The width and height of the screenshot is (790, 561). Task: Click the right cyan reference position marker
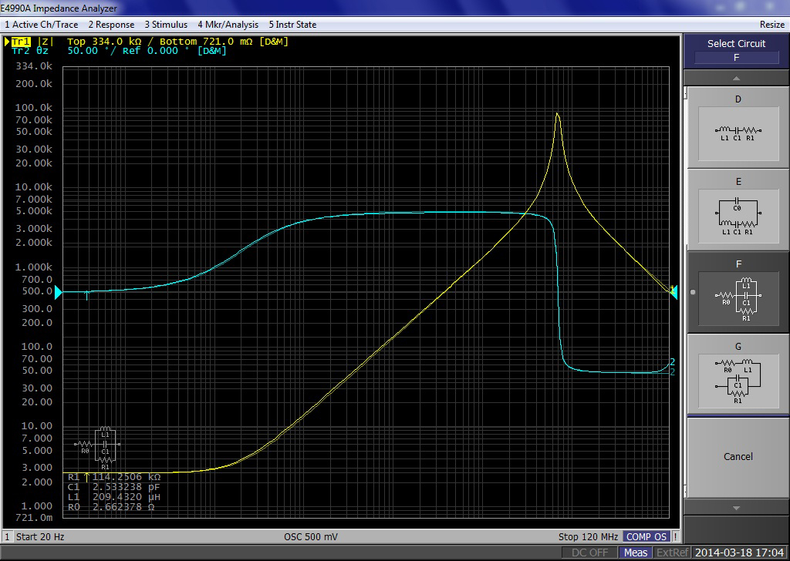pos(673,292)
